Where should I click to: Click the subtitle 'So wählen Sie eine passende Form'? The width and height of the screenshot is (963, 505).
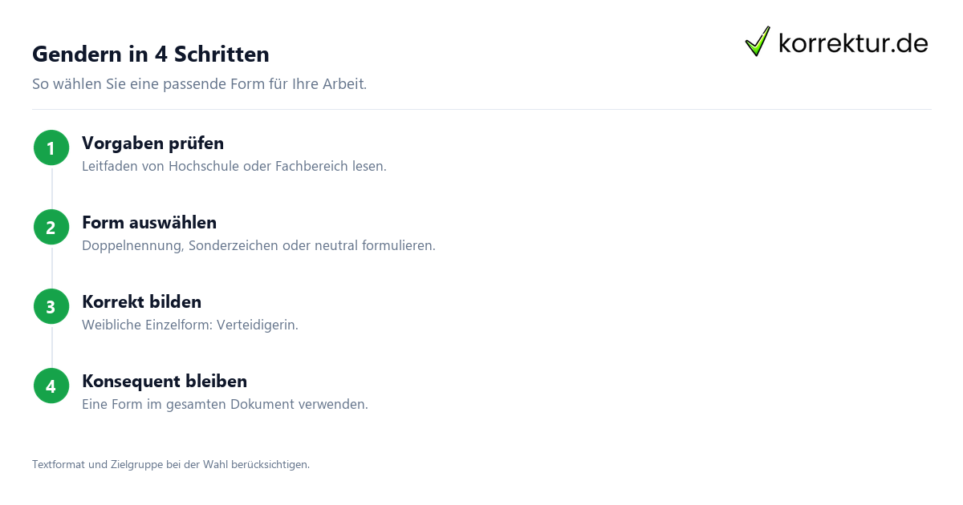pos(199,83)
